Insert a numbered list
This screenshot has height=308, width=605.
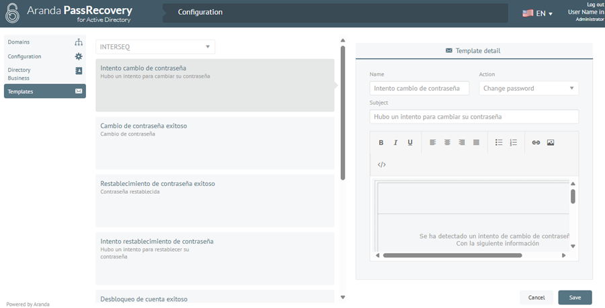514,143
